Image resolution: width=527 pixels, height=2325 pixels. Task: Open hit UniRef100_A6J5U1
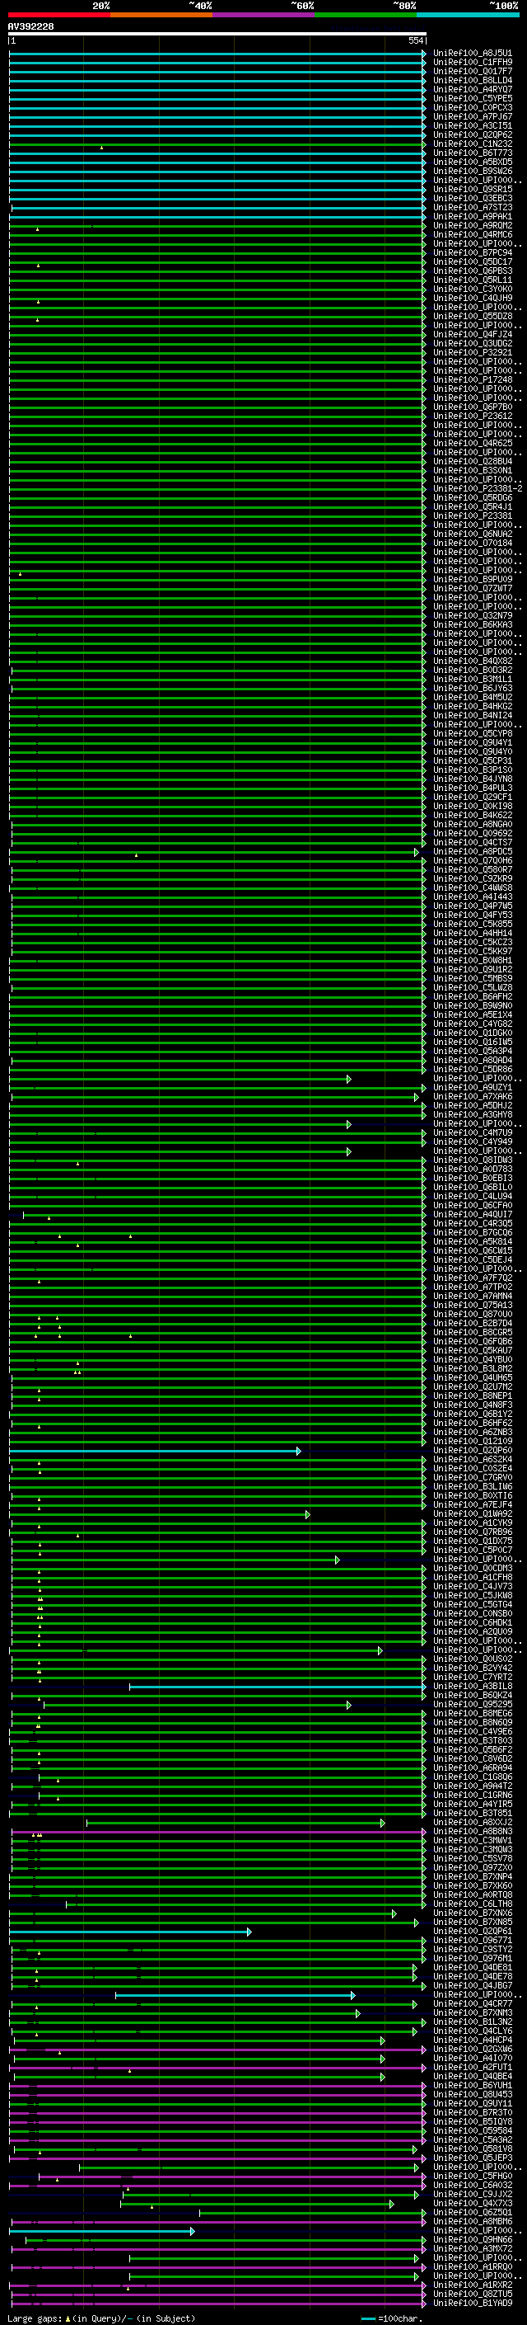point(472,54)
